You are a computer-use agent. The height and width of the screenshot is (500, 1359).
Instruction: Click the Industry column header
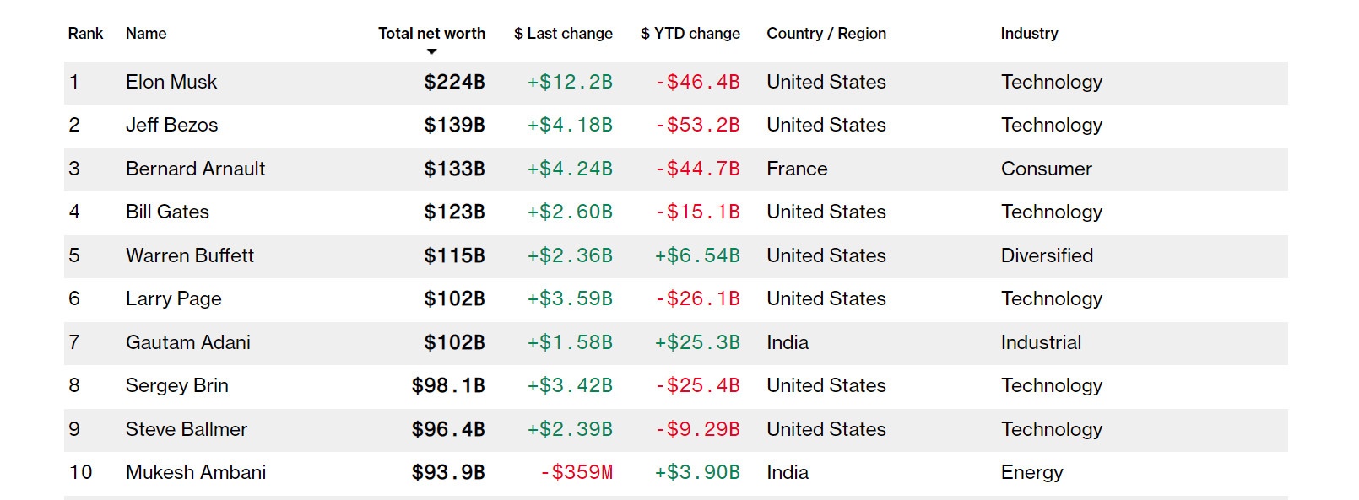(1029, 34)
